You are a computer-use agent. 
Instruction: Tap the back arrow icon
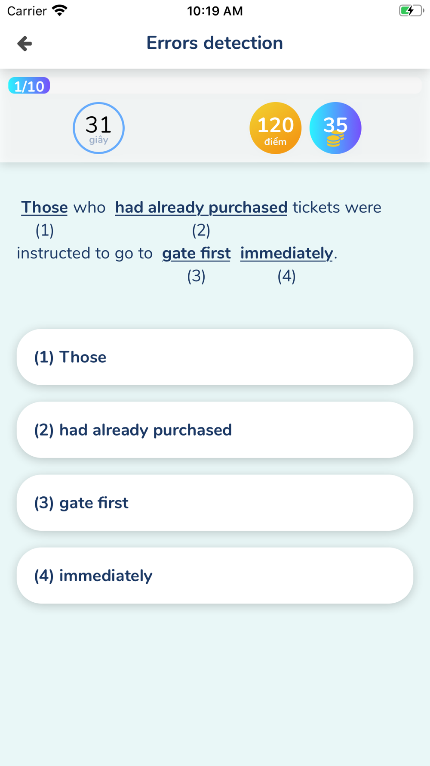coord(25,44)
